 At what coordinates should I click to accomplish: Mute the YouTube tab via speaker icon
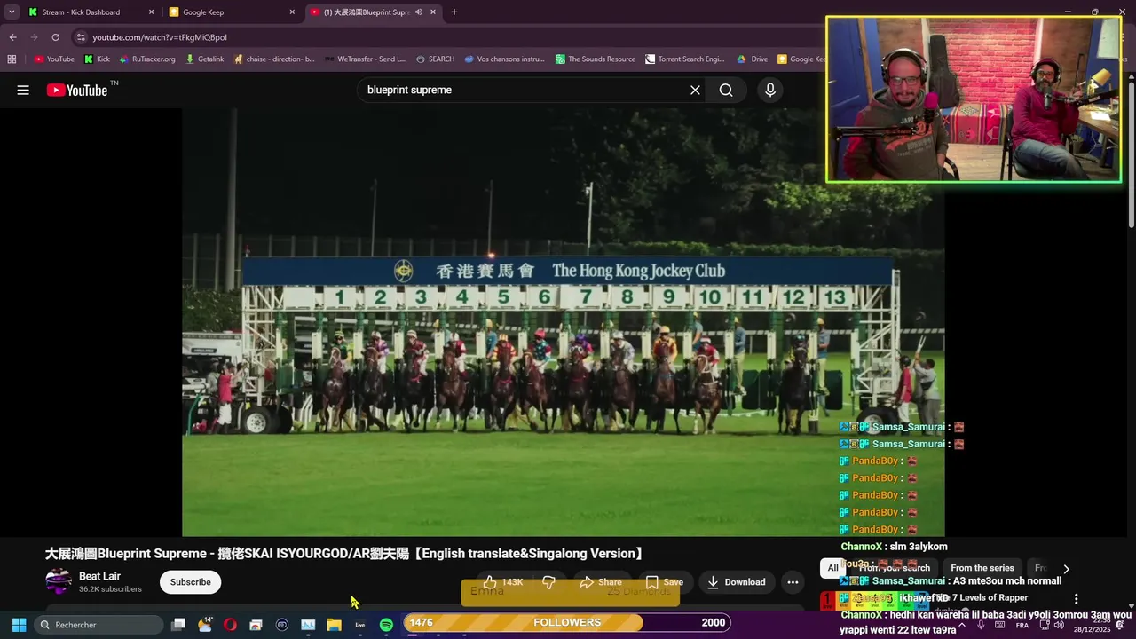[x=418, y=12]
